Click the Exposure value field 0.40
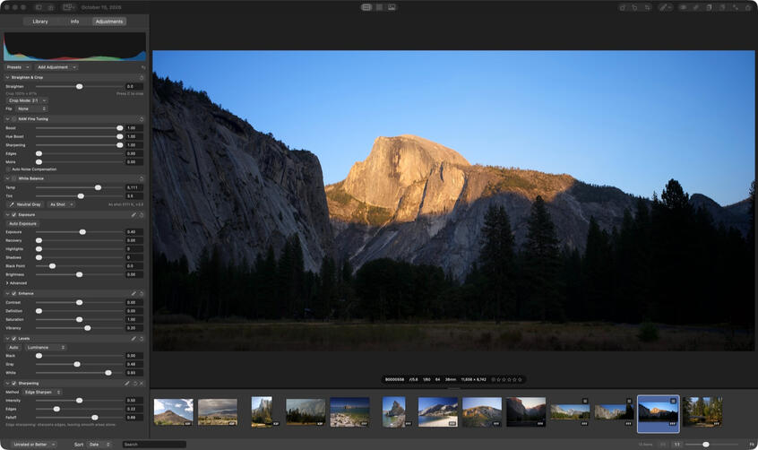Screen dimensions: 758x450 134,232
